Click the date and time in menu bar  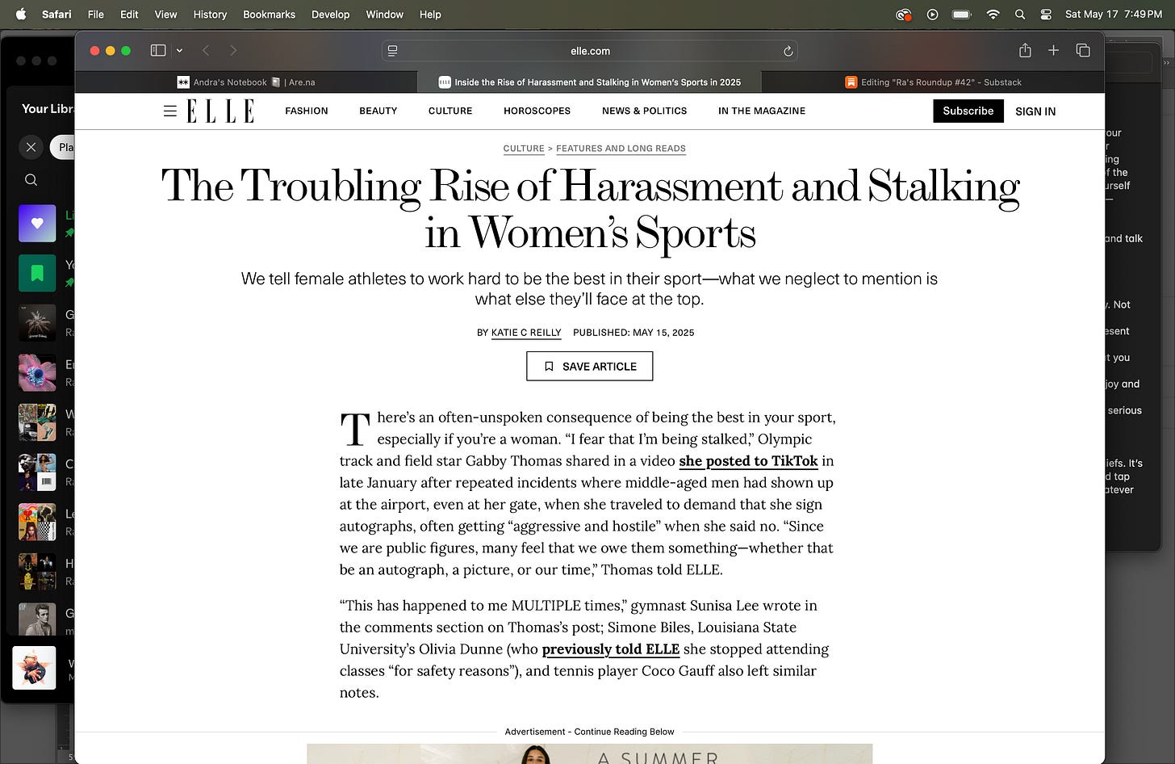point(1114,15)
